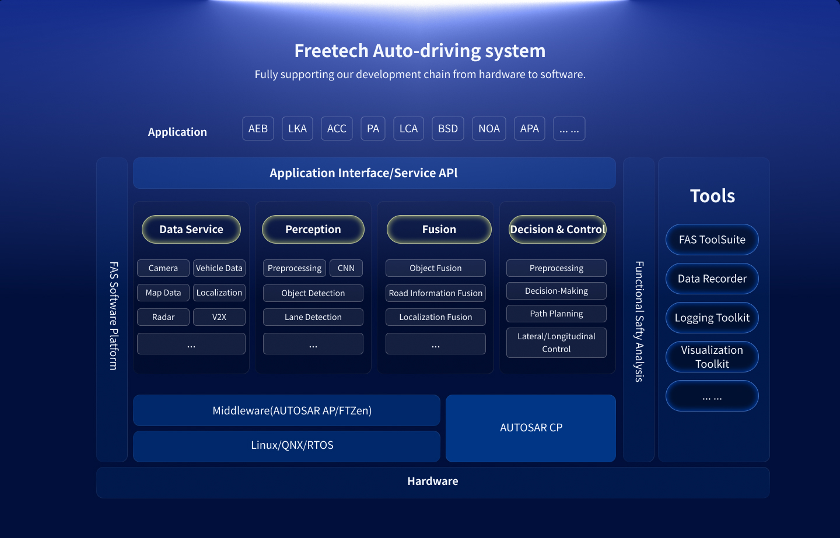Click the Middleware(AUTOSAR AP/FTZen) block
This screenshot has height=538, width=840.
287,410
